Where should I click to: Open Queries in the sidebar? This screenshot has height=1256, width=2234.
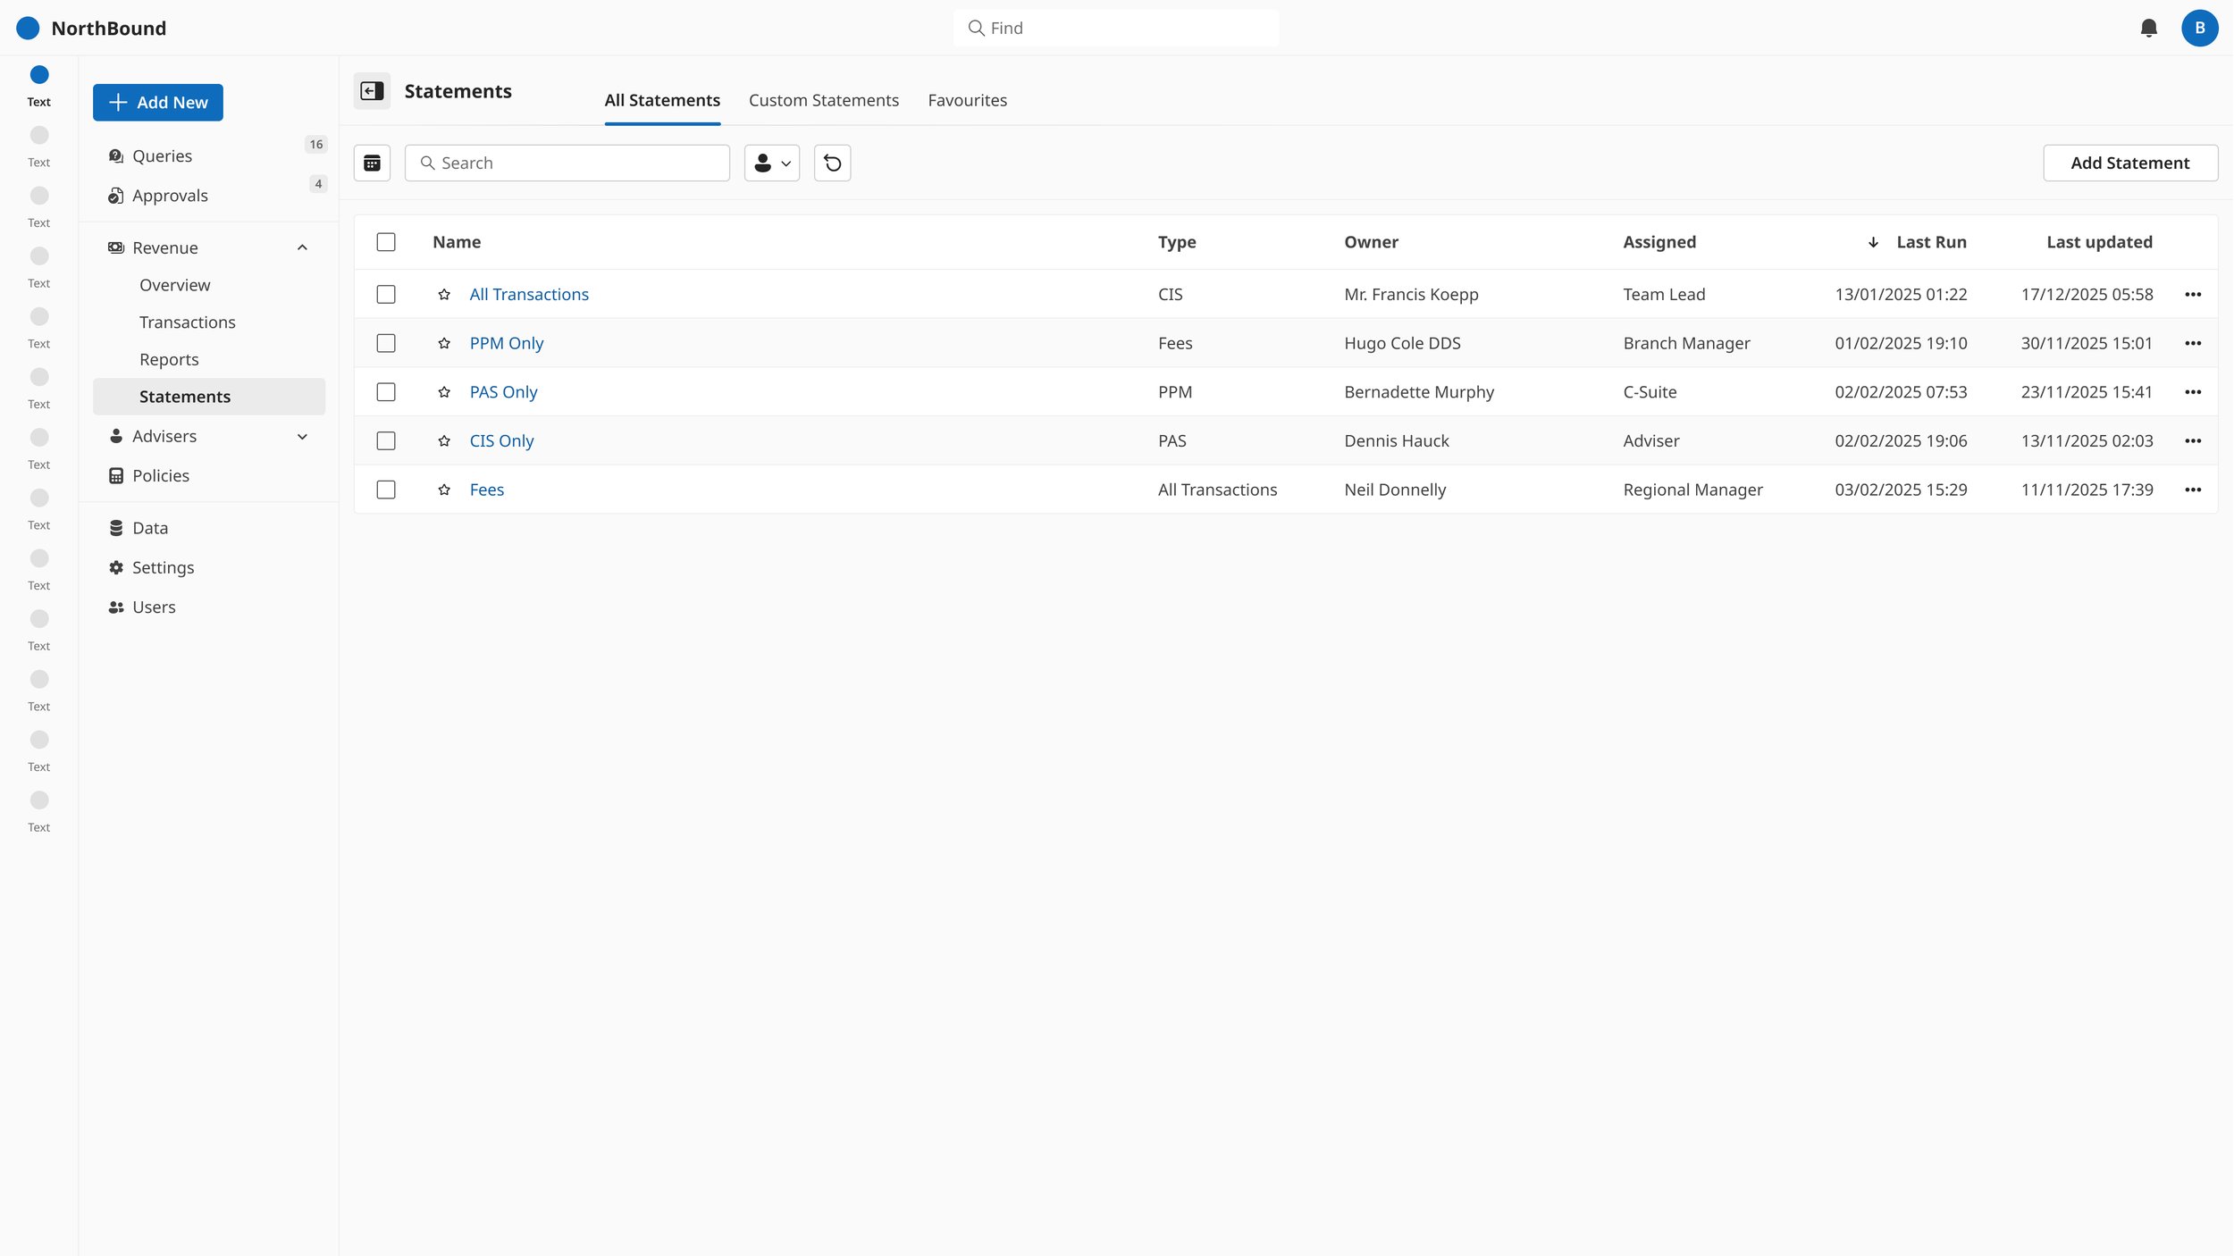[x=209, y=155]
